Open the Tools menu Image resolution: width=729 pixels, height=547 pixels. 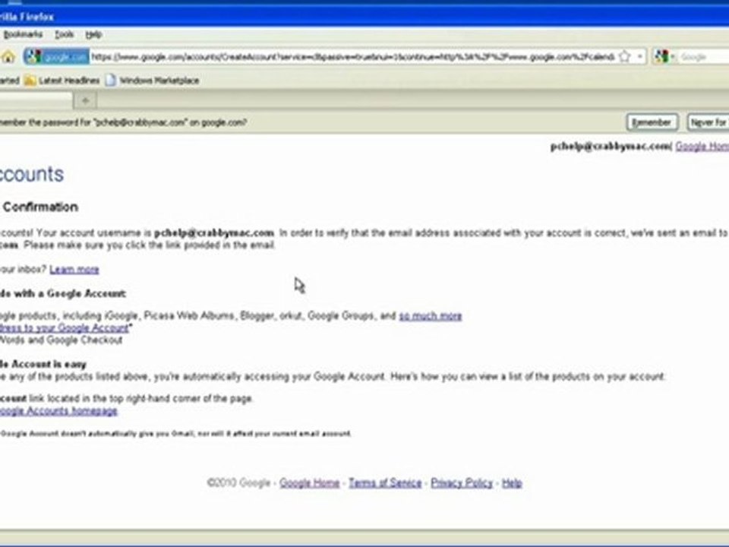coord(64,34)
